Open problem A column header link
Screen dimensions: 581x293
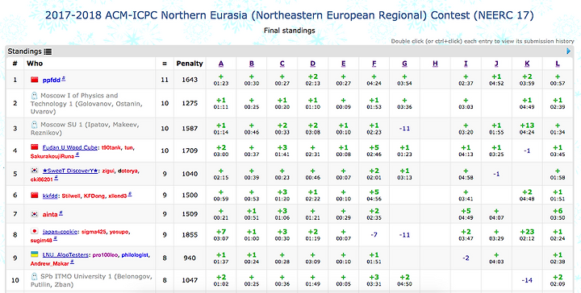coord(221,64)
